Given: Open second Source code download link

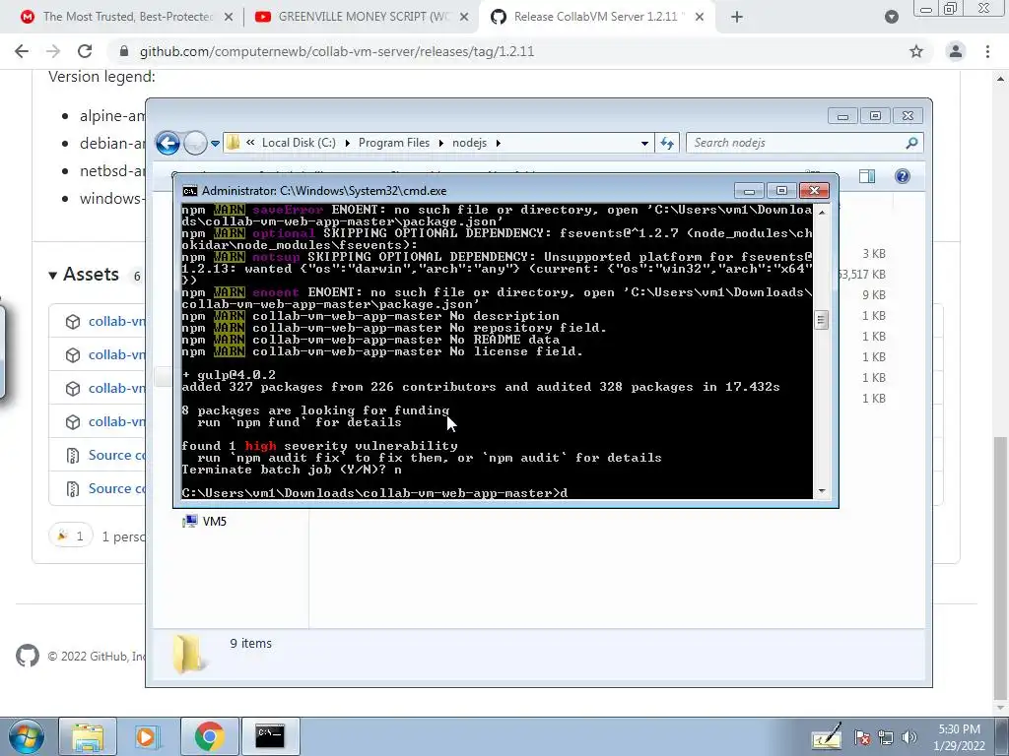Looking at the screenshot, I should [x=116, y=488].
